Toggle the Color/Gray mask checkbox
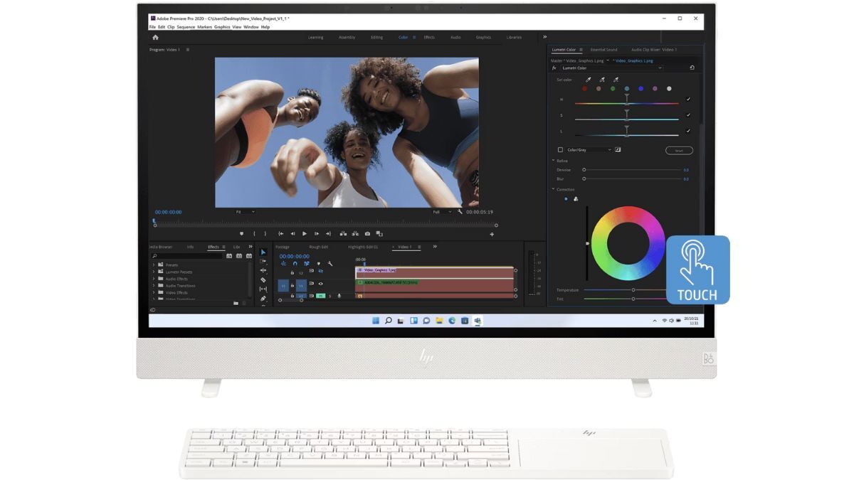854x480 pixels. 560,150
